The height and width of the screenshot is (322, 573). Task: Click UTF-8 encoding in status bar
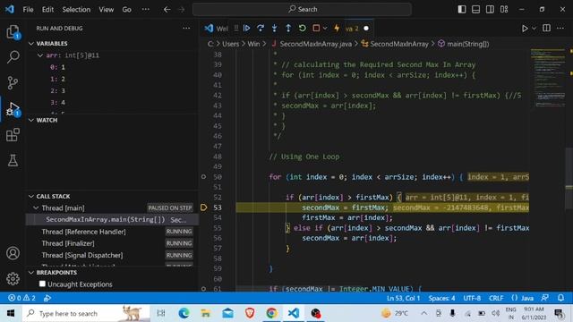(x=472, y=298)
